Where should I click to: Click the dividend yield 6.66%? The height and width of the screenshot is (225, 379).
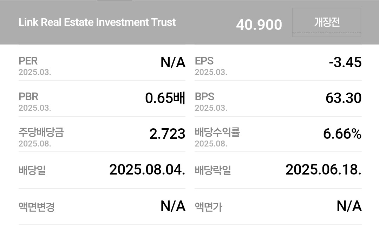[x=342, y=134]
